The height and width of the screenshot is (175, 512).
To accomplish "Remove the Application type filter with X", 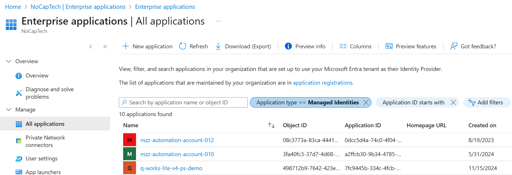I will click(x=366, y=102).
